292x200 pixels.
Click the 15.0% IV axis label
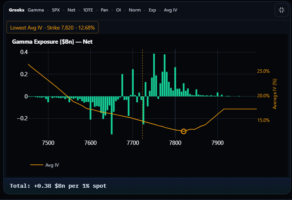pyautogui.click(x=263, y=120)
